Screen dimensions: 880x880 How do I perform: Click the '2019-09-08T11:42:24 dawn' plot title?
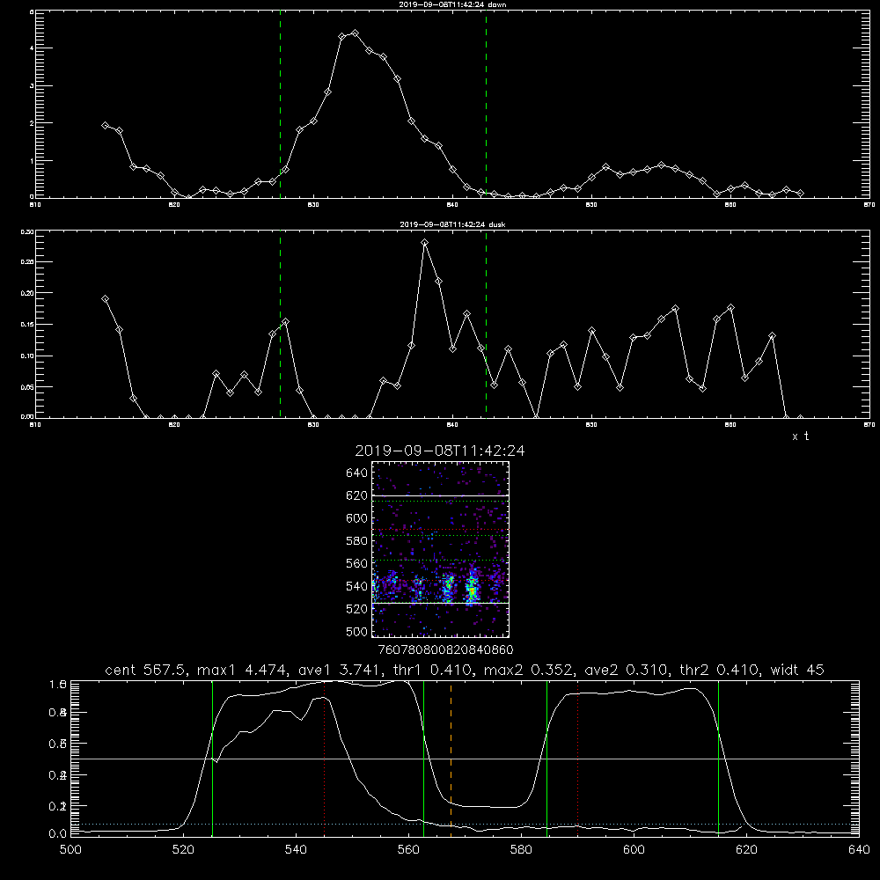[x=452, y=4]
